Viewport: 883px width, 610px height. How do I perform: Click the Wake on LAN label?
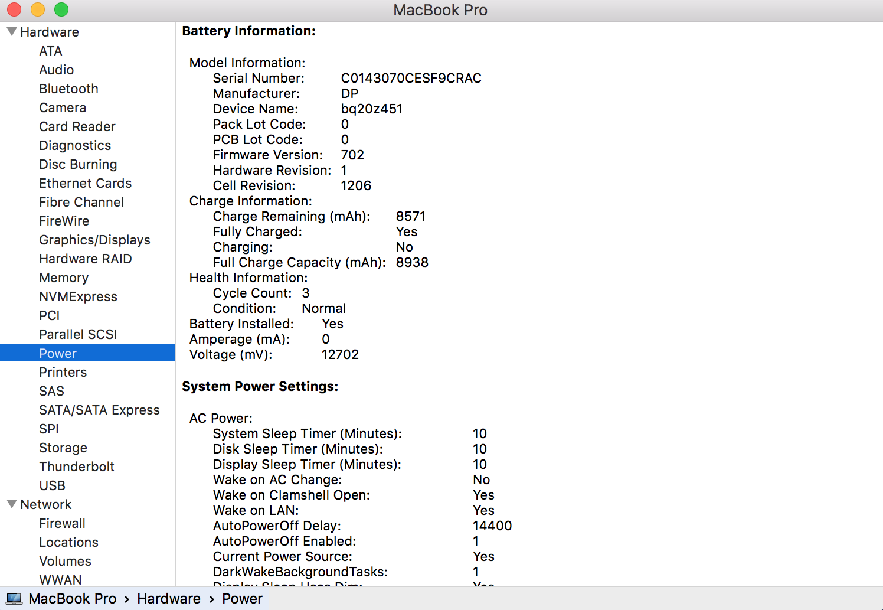click(x=256, y=510)
